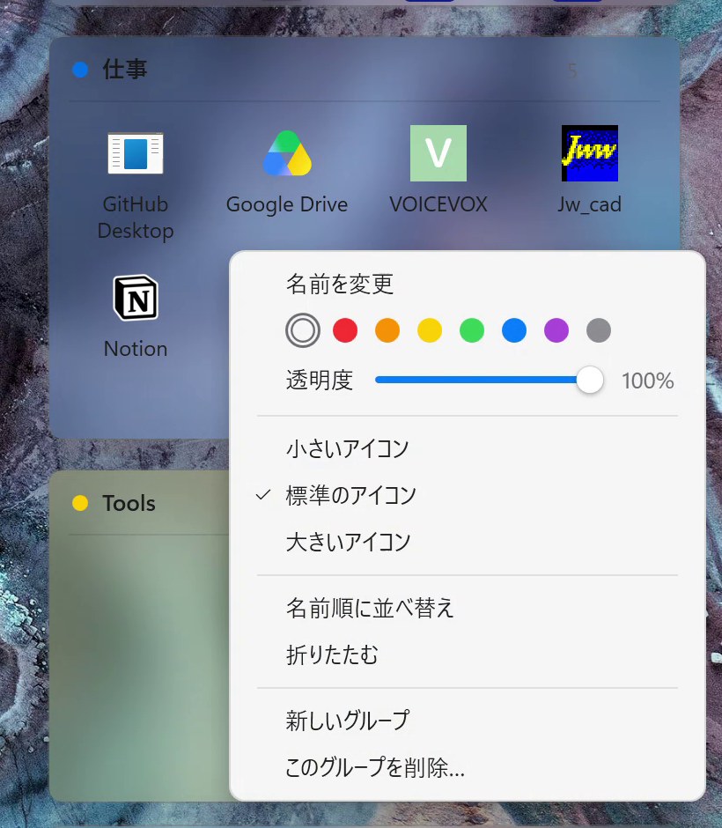The image size is (722, 828).
Task: Click the Tools group title text
Action: tap(129, 503)
